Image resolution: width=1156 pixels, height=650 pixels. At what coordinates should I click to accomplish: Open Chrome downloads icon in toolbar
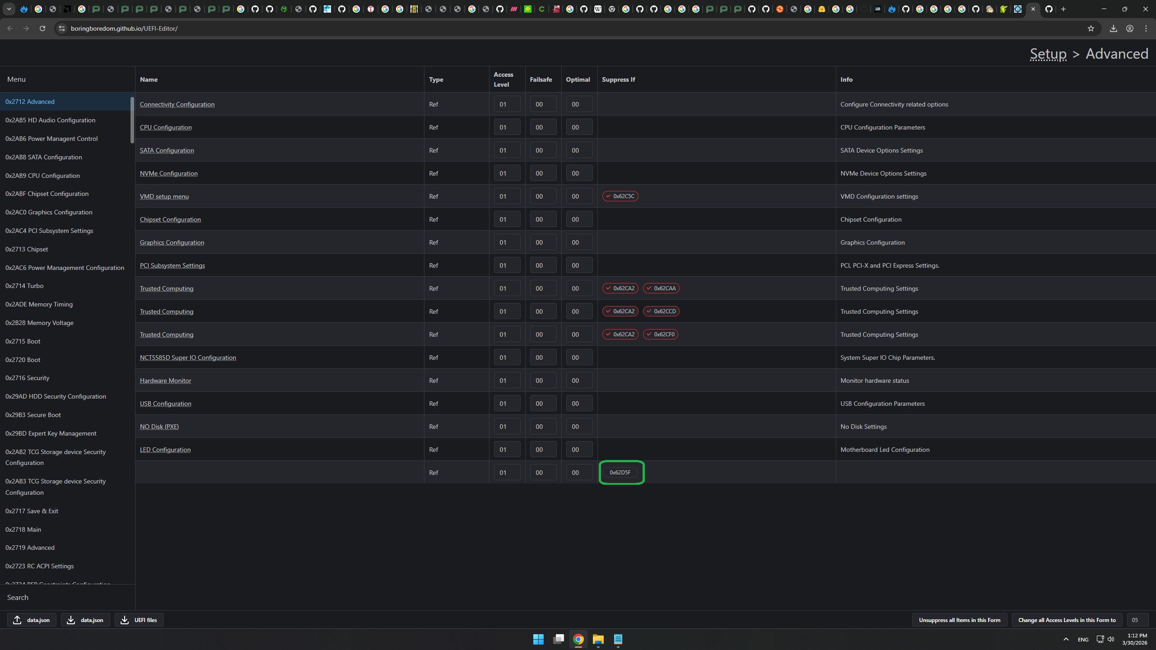(x=1113, y=28)
